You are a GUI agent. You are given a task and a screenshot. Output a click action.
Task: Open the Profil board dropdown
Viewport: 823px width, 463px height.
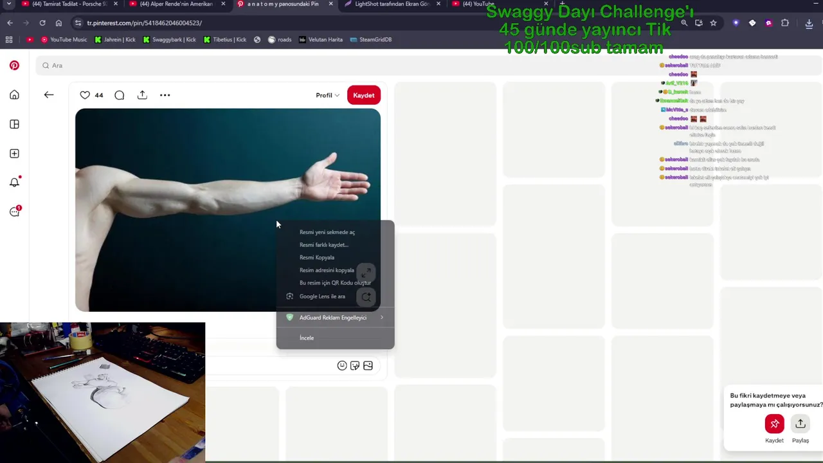tap(327, 95)
